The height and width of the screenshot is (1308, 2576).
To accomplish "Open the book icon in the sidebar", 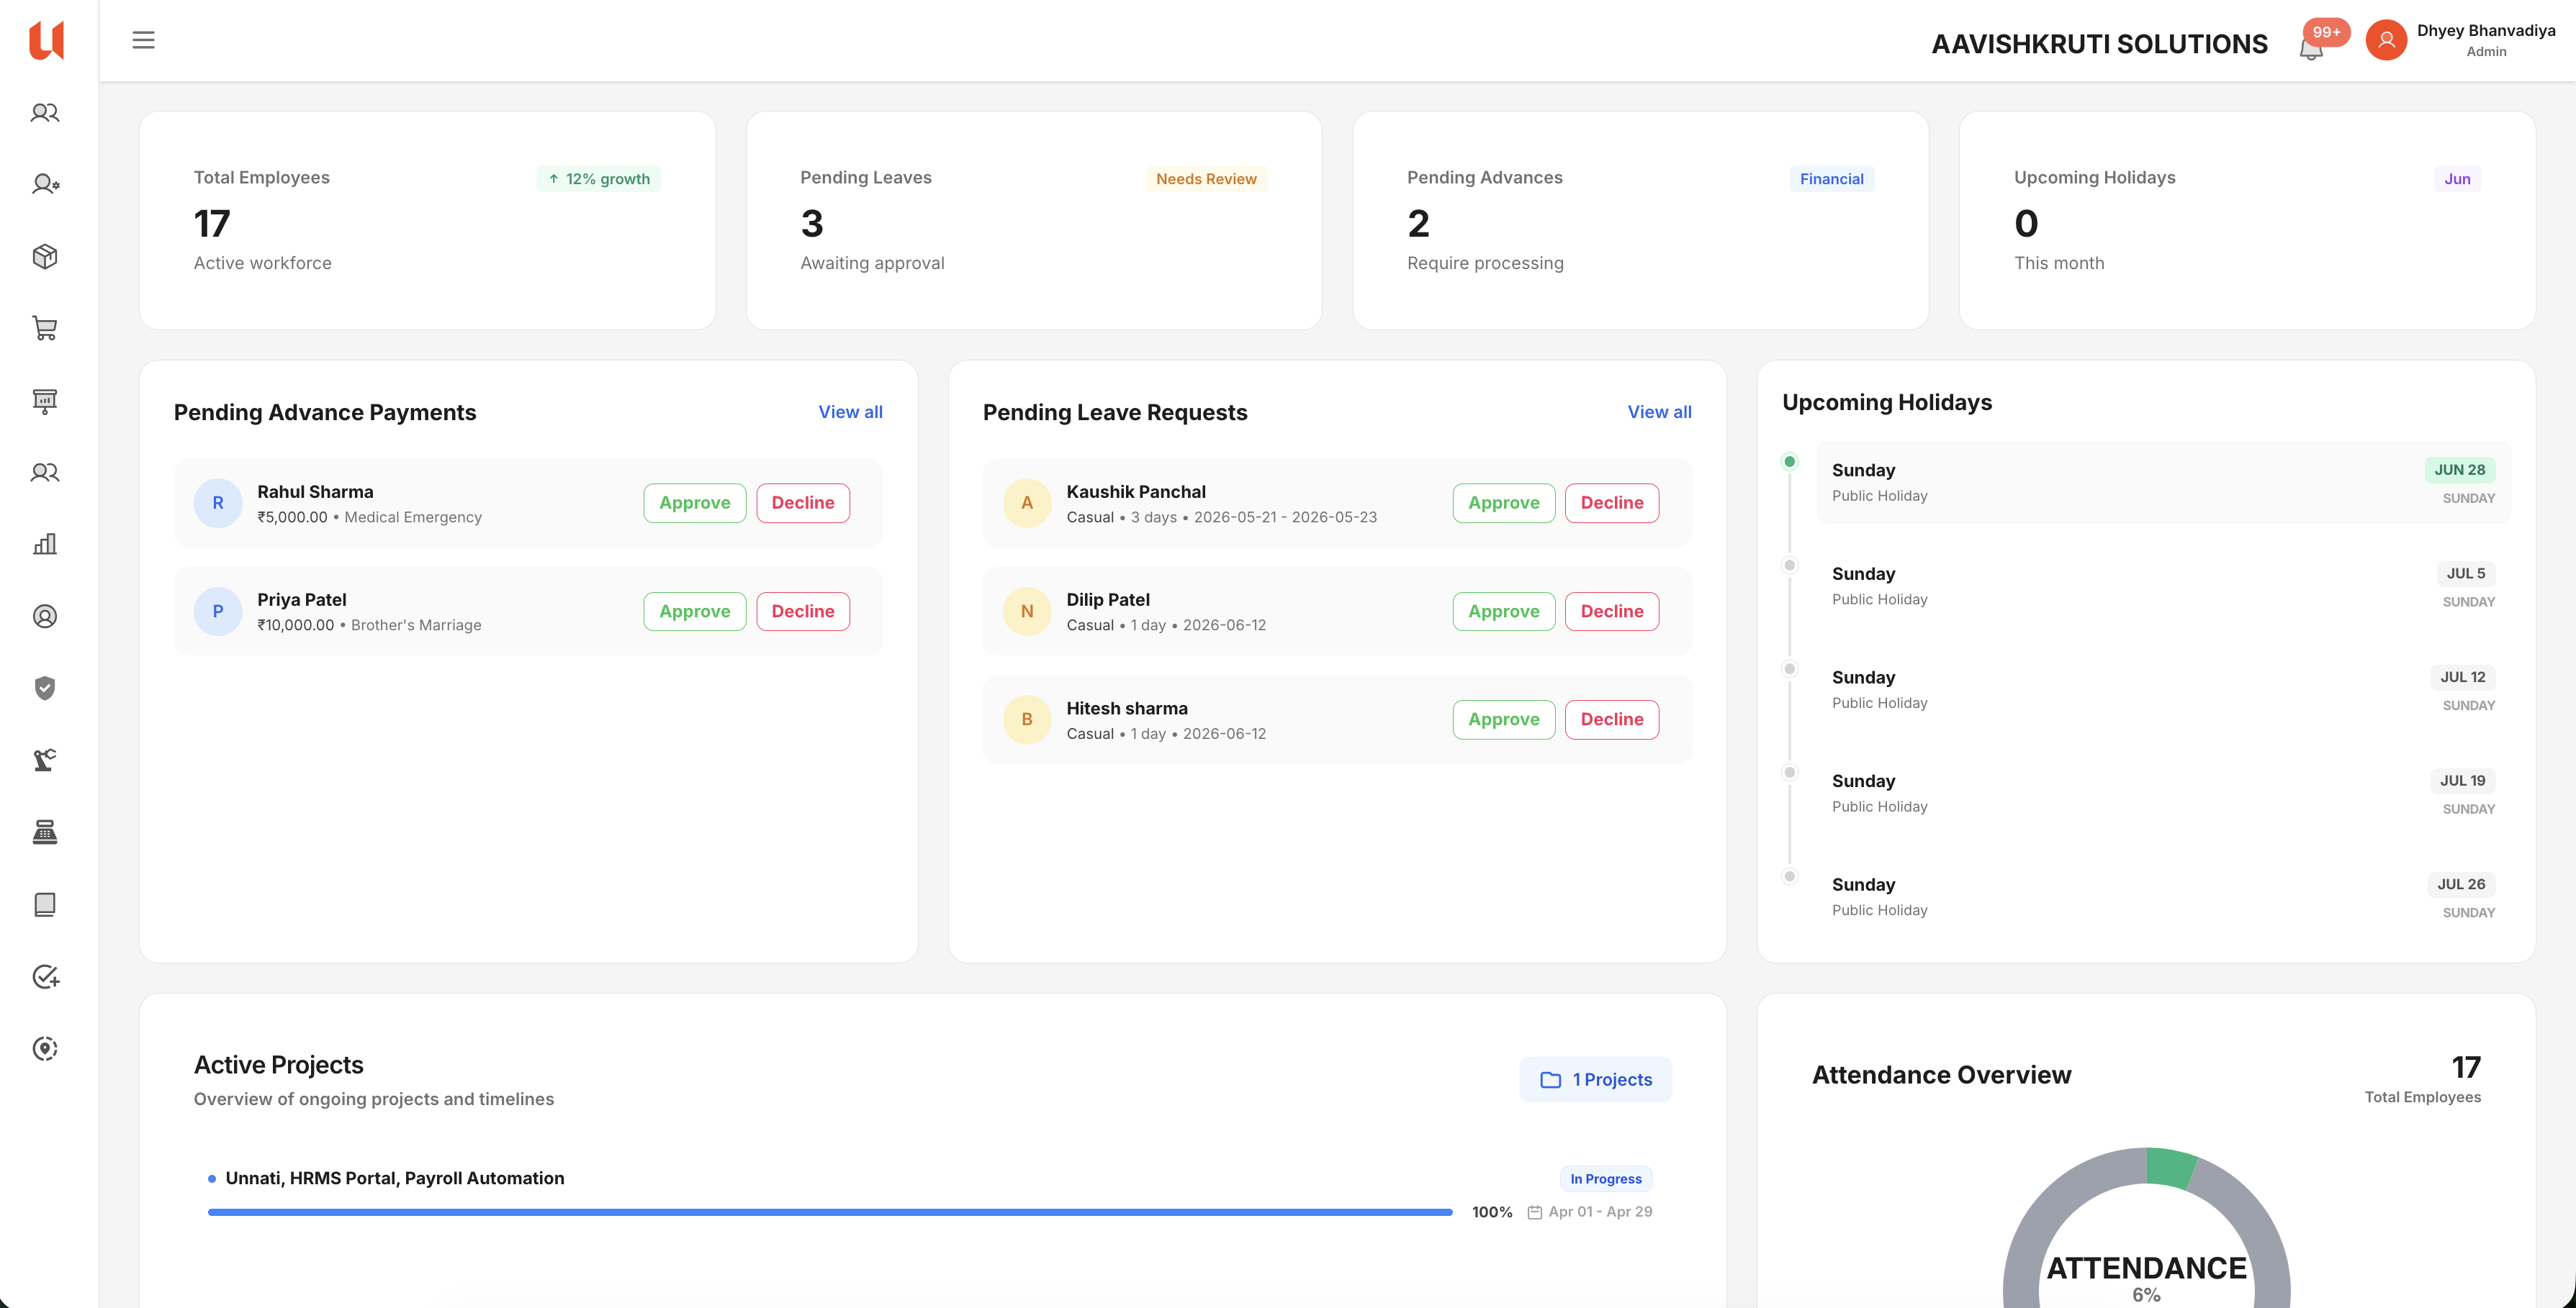I will (45, 904).
